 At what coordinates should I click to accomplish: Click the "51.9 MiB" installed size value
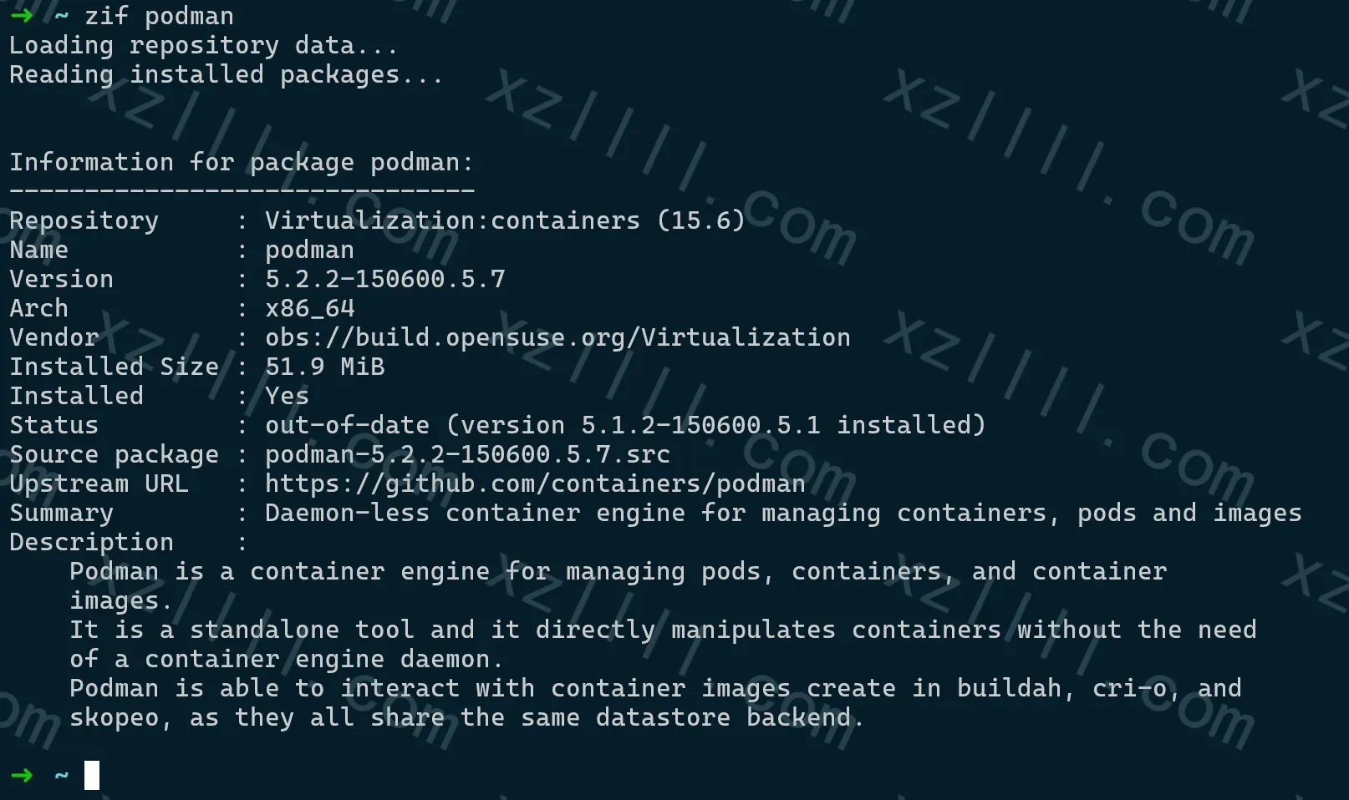click(x=324, y=367)
